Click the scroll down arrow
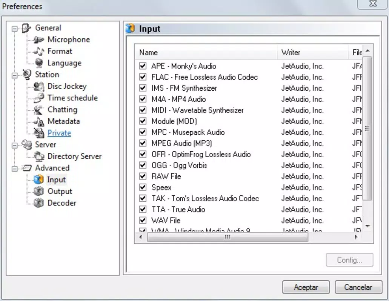The width and height of the screenshot is (389, 301). point(367,226)
